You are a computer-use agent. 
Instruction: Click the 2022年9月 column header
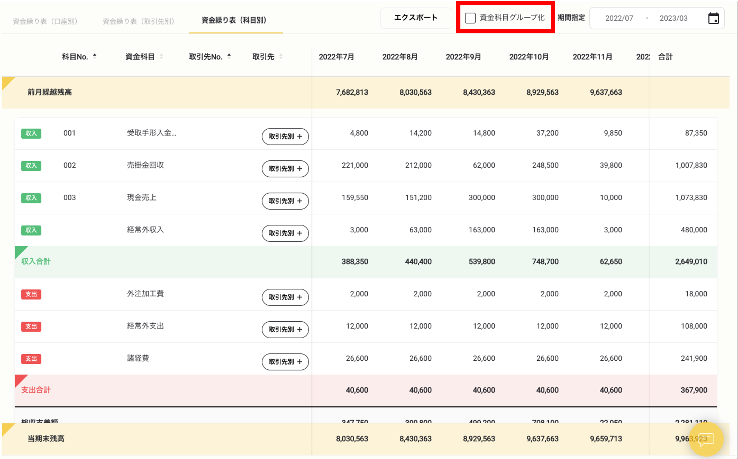point(463,57)
